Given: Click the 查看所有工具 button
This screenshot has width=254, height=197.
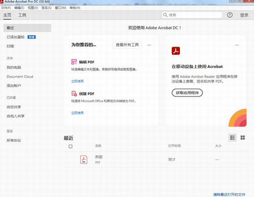Looking at the screenshot, I should pyautogui.click(x=127, y=45).
